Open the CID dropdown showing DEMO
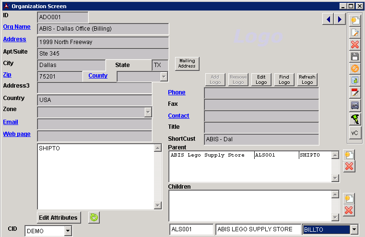 tap(68, 231)
